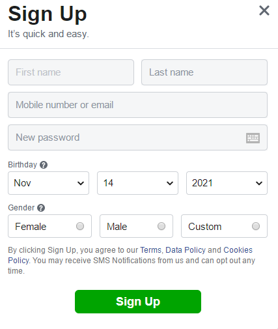278x329 pixels.
Task: Click the Gender help question mark icon
Action: tap(41, 208)
